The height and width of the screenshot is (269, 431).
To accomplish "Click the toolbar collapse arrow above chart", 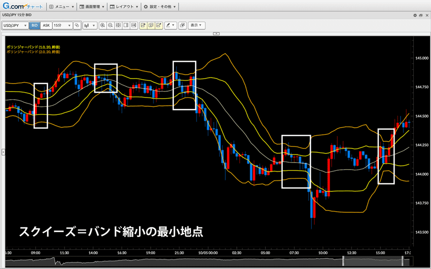I will coord(215,33).
